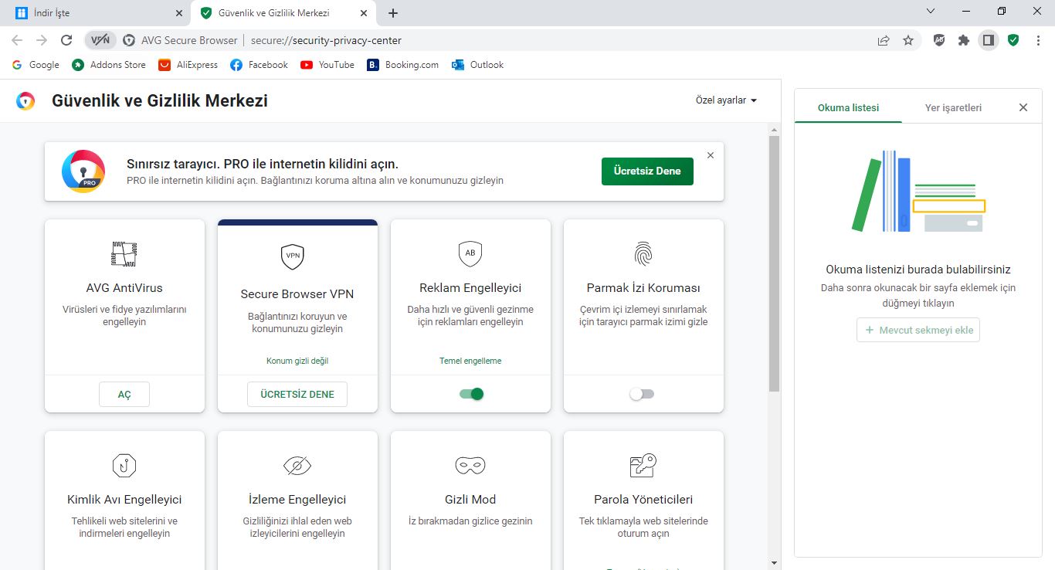Select the Okuma listesi tab
The width and height of the screenshot is (1055, 570).
pyautogui.click(x=848, y=107)
